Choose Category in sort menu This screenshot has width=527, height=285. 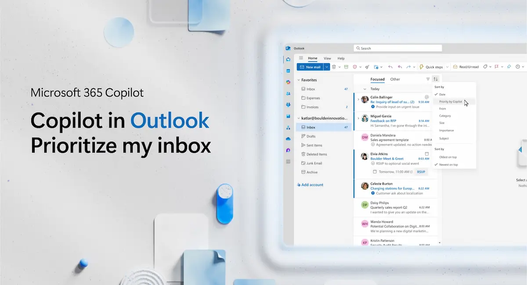tap(445, 116)
